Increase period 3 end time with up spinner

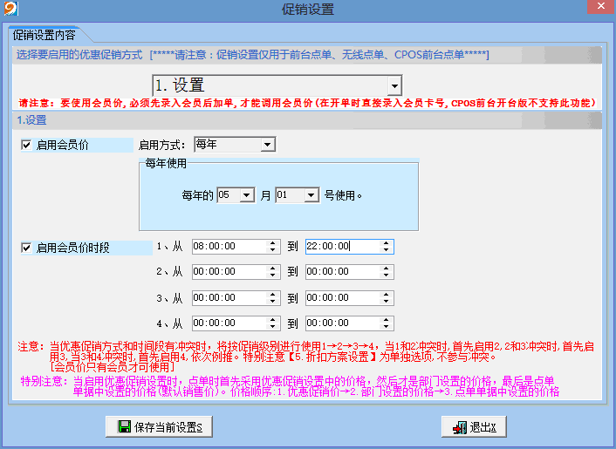click(x=387, y=294)
